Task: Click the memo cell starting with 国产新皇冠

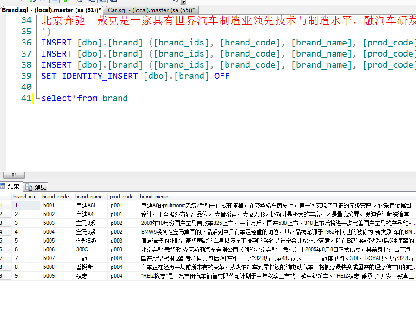Action: [277, 258]
